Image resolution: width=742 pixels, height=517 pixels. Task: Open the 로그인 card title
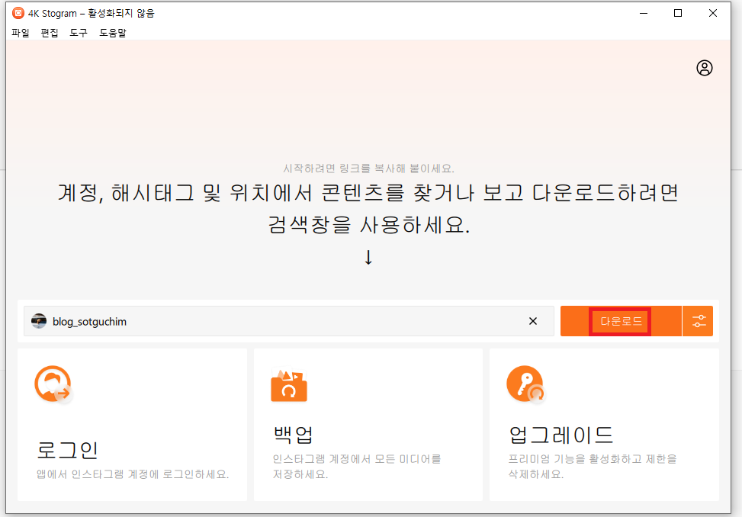click(x=67, y=450)
